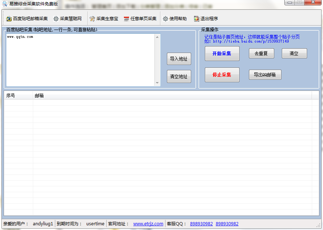Click the 使用帮助 gear icon
Screen dimensions: 323x230
click(x=165, y=19)
